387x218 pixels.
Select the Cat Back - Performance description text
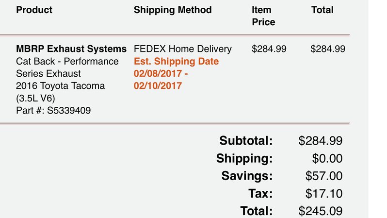pos(67,61)
